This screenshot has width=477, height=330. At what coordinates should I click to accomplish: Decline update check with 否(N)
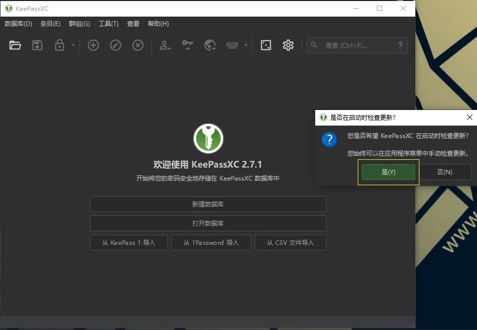pos(445,172)
